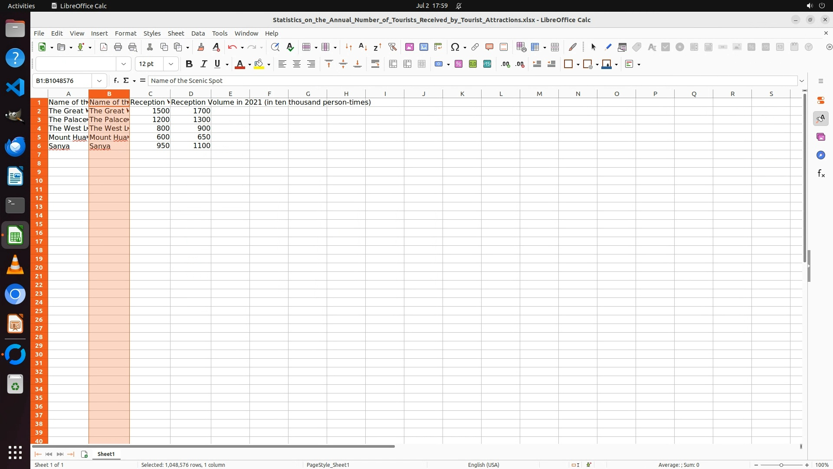Toggle Bold formatting
833x469 pixels.
tap(189, 64)
